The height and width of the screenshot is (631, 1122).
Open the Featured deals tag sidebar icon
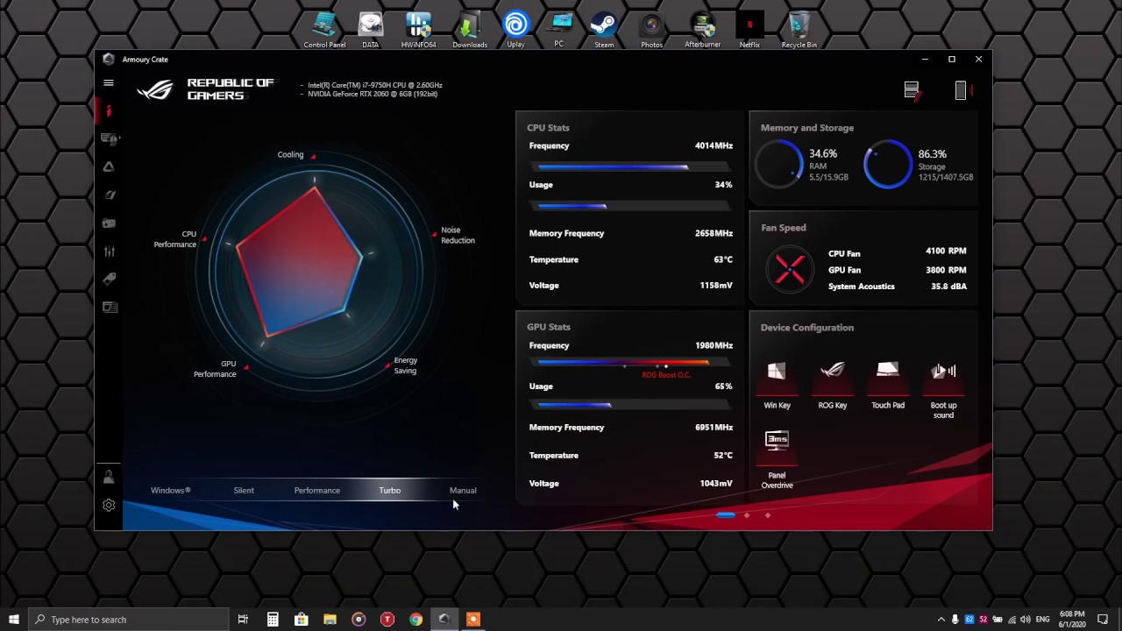click(109, 279)
